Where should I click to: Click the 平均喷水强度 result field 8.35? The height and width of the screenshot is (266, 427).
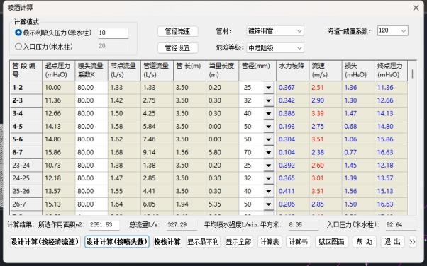pyautogui.click(x=304, y=225)
